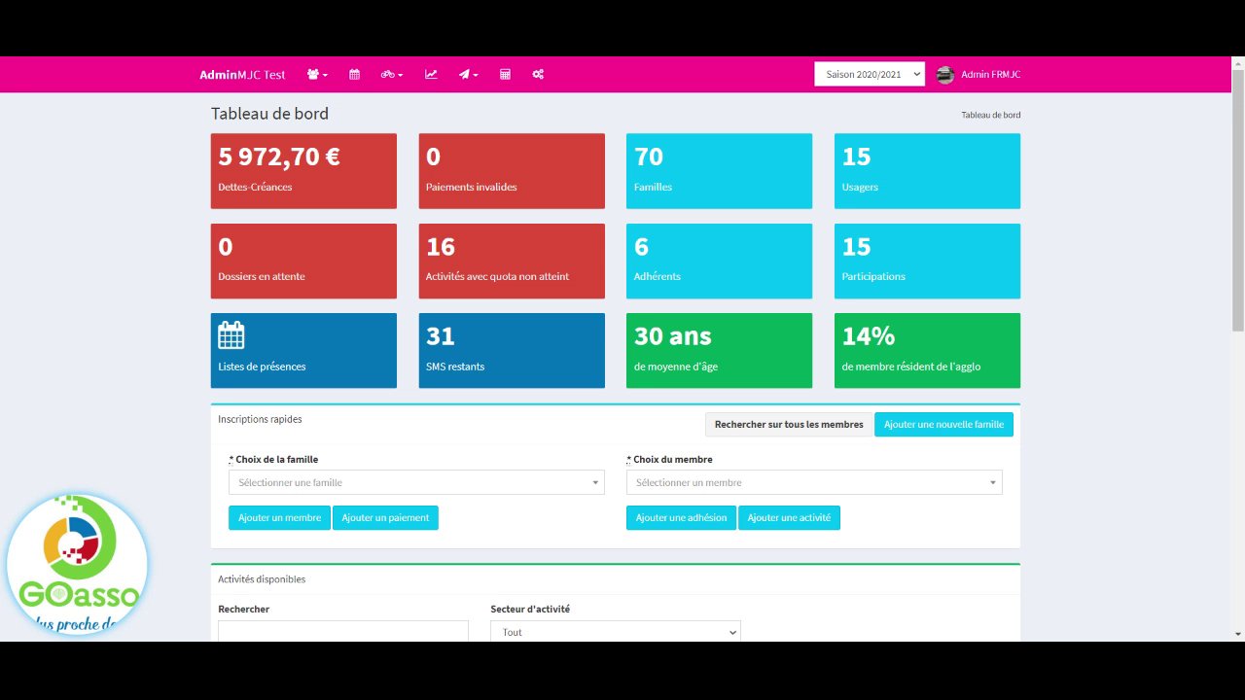The image size is (1245, 700).
Task: Open the 15 Participations card
Action: click(x=927, y=261)
